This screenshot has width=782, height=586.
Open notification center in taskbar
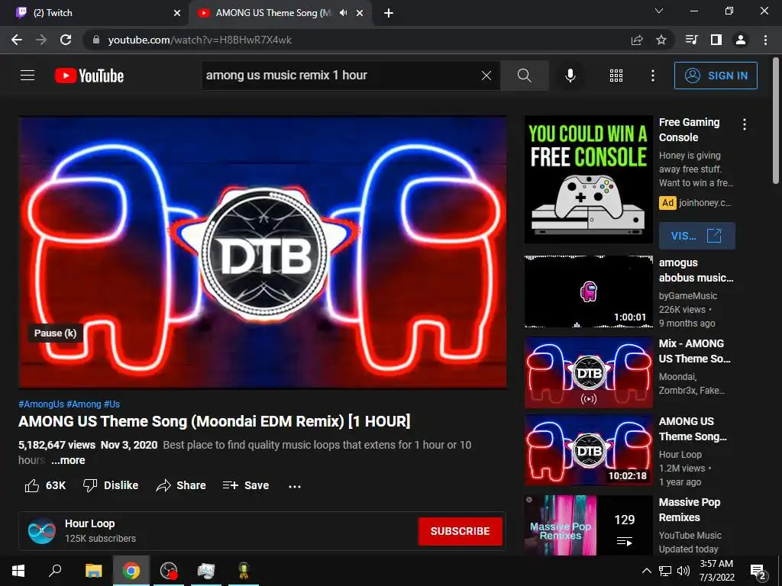(758, 571)
